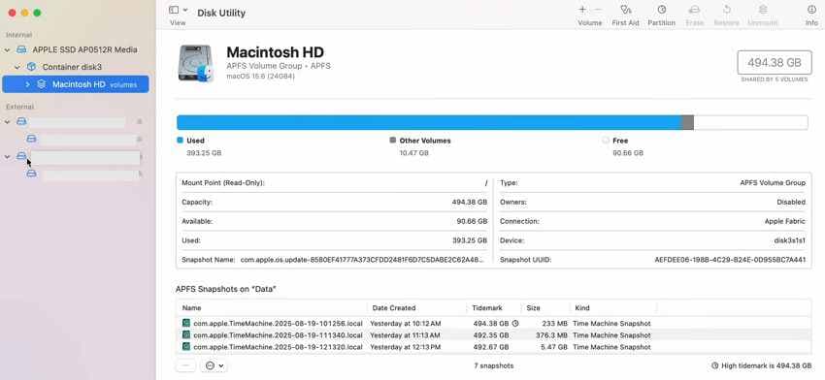
Task: Click the clock icon beside 494.38 GB tidemark
Action: tap(515, 323)
